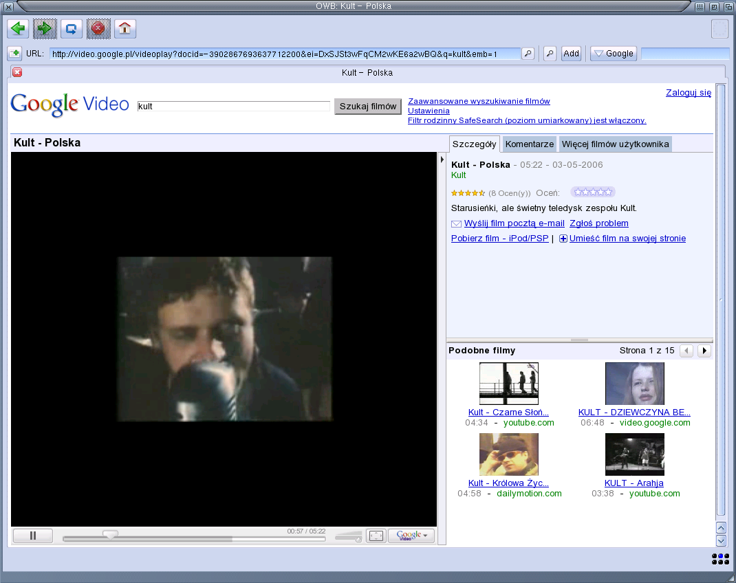The width and height of the screenshot is (736, 583).
Task: Open the KULT - DZIEWCZYNA BE... thumbnail
Action: coord(635,384)
